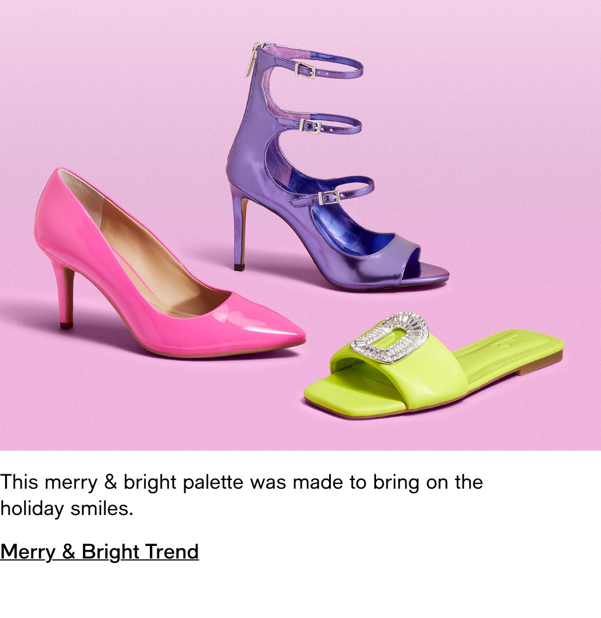Click the top ankle strap buckle
Image resolution: width=601 pixels, height=618 pixels.
tap(305, 70)
